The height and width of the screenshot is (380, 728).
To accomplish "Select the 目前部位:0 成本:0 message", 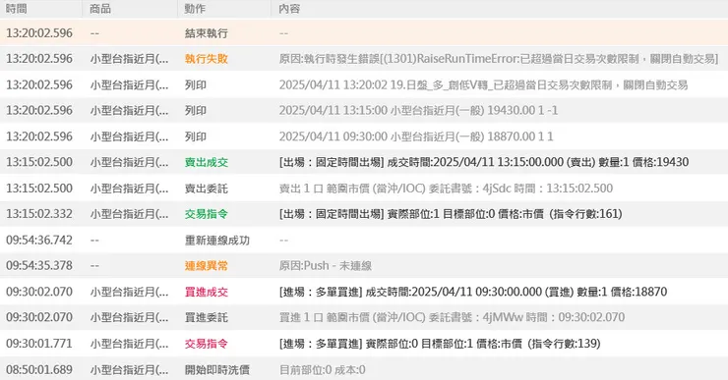I will (x=323, y=370).
